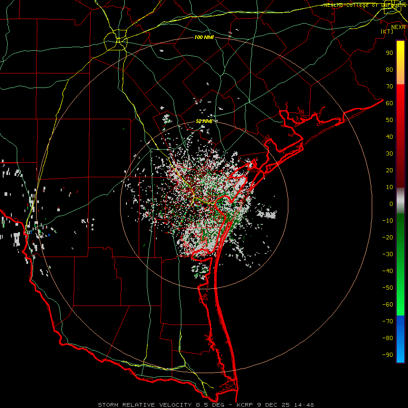408x408 pixels.
Task: Click the "-70" value on velocity scale
Action: (x=388, y=321)
